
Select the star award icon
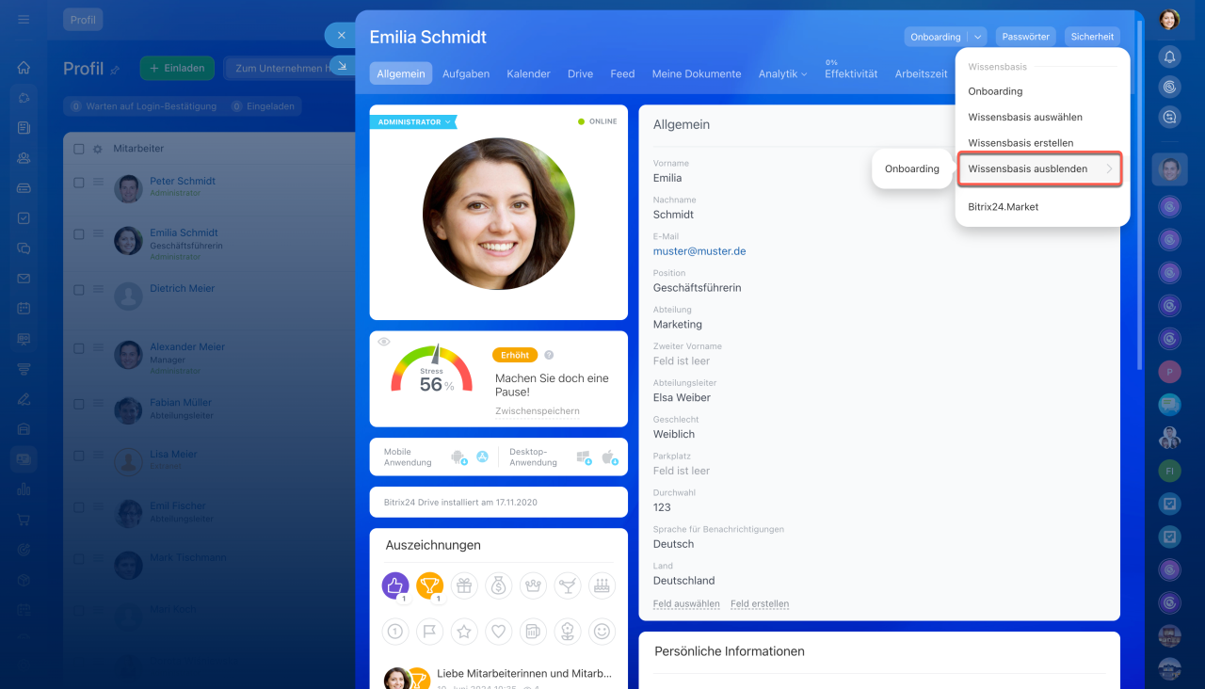(x=464, y=632)
